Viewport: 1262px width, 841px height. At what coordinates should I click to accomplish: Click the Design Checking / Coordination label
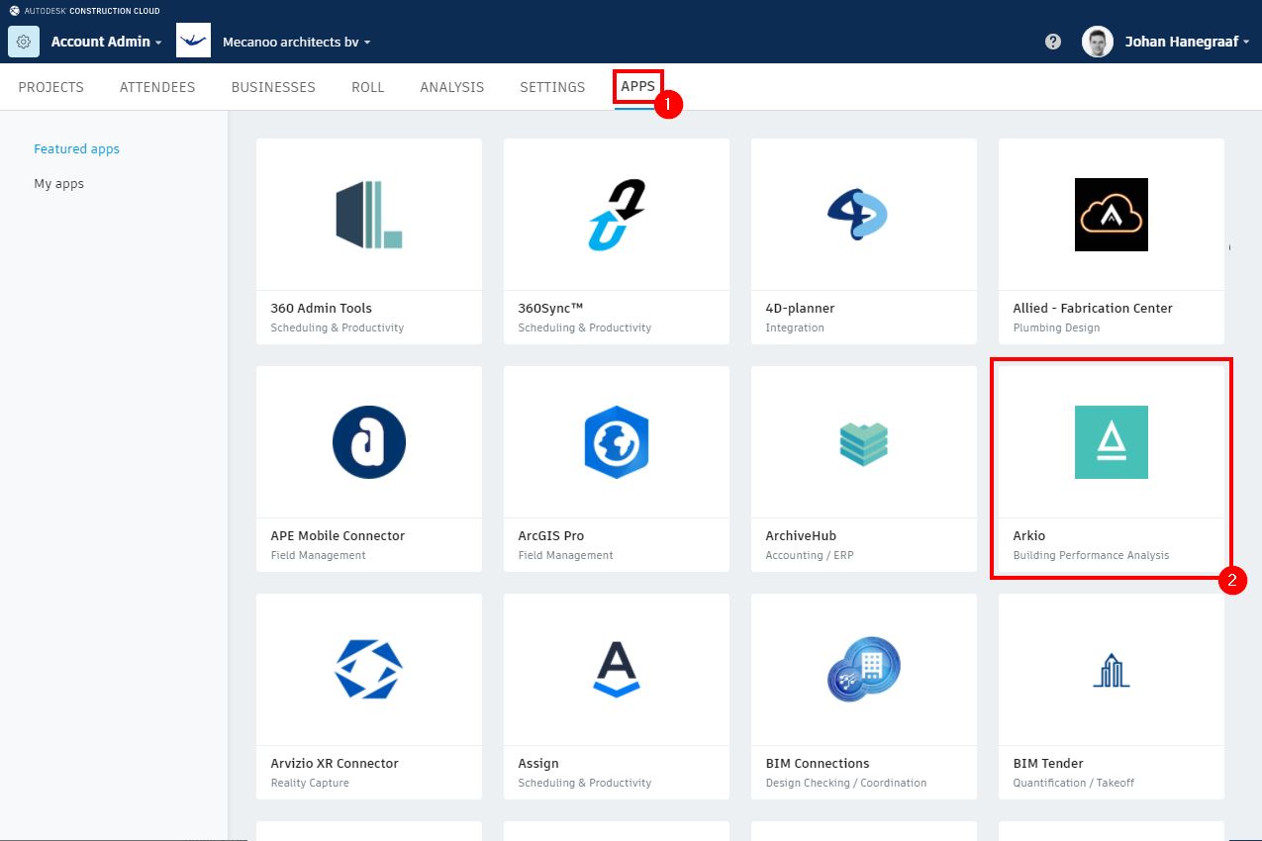[x=846, y=783]
